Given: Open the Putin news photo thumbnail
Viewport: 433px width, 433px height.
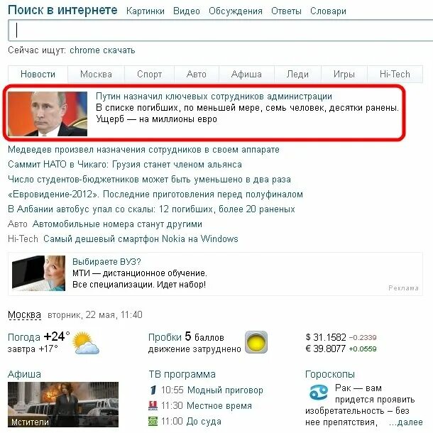Looking at the screenshot, I should tap(48, 114).
